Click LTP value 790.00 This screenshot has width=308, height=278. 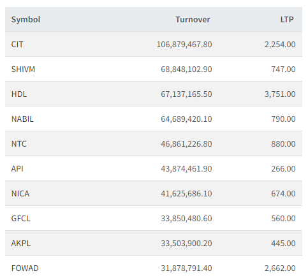pos(283,119)
